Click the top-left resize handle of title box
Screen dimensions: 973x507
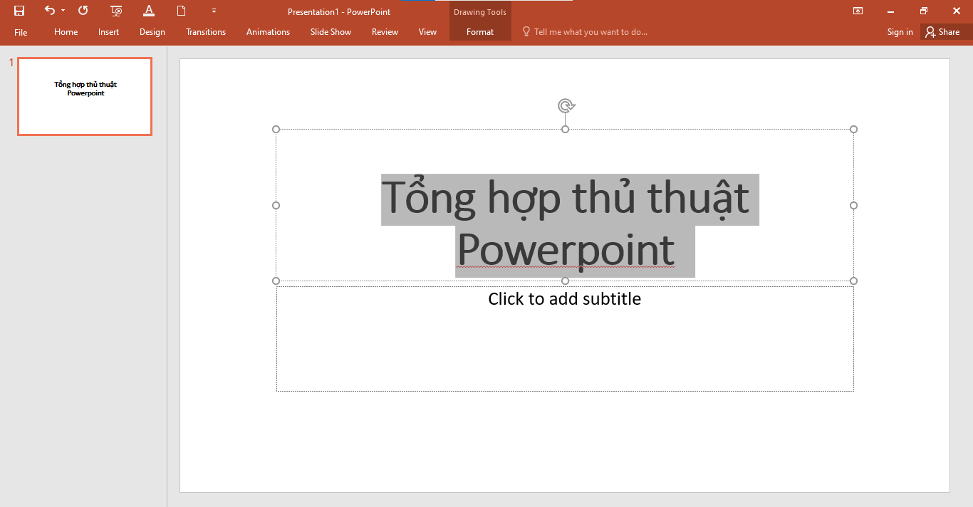click(x=276, y=130)
